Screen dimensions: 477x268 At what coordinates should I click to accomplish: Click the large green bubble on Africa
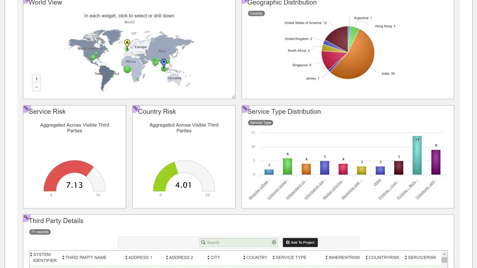pyautogui.click(x=127, y=69)
